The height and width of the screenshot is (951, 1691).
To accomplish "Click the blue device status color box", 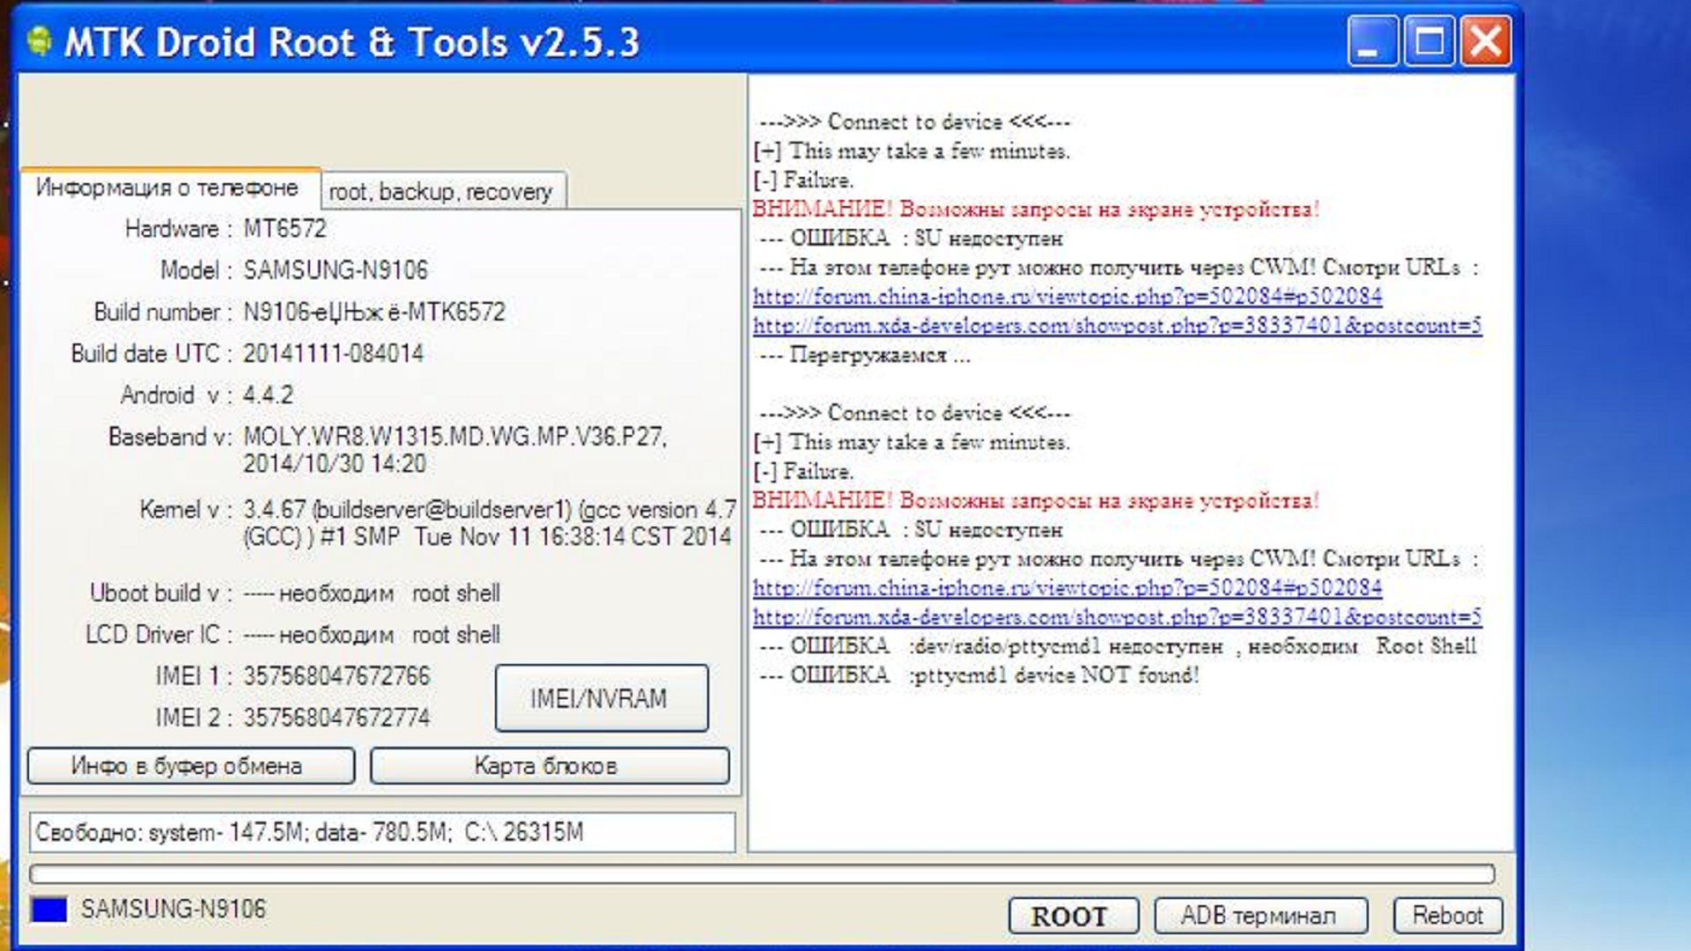I will pyautogui.click(x=49, y=910).
